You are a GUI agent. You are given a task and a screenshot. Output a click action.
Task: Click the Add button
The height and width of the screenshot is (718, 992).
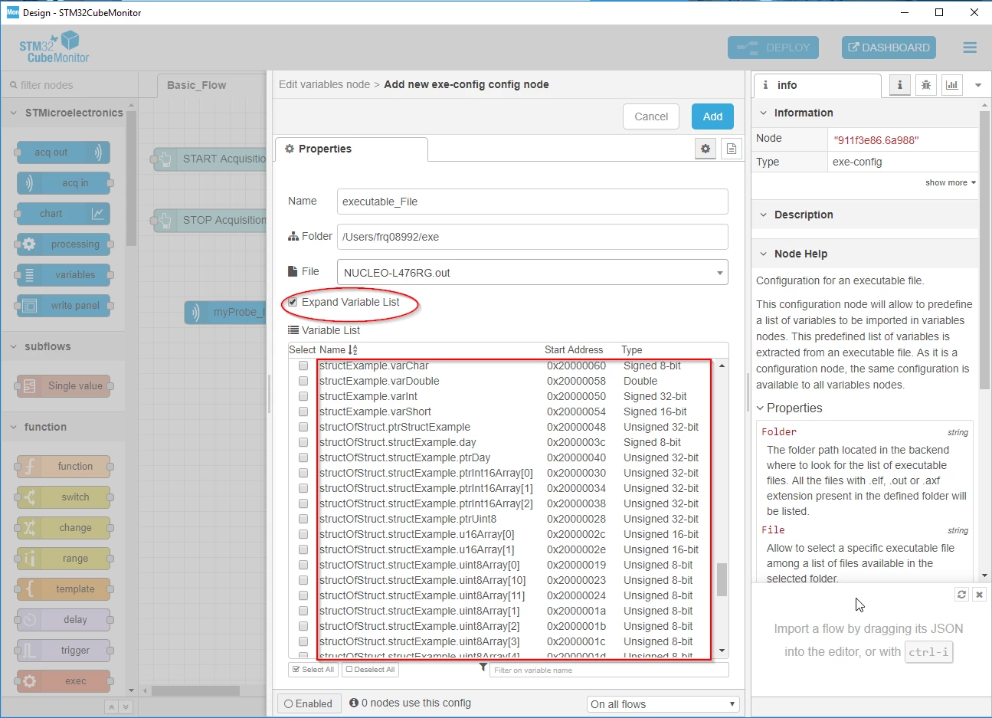pos(712,116)
